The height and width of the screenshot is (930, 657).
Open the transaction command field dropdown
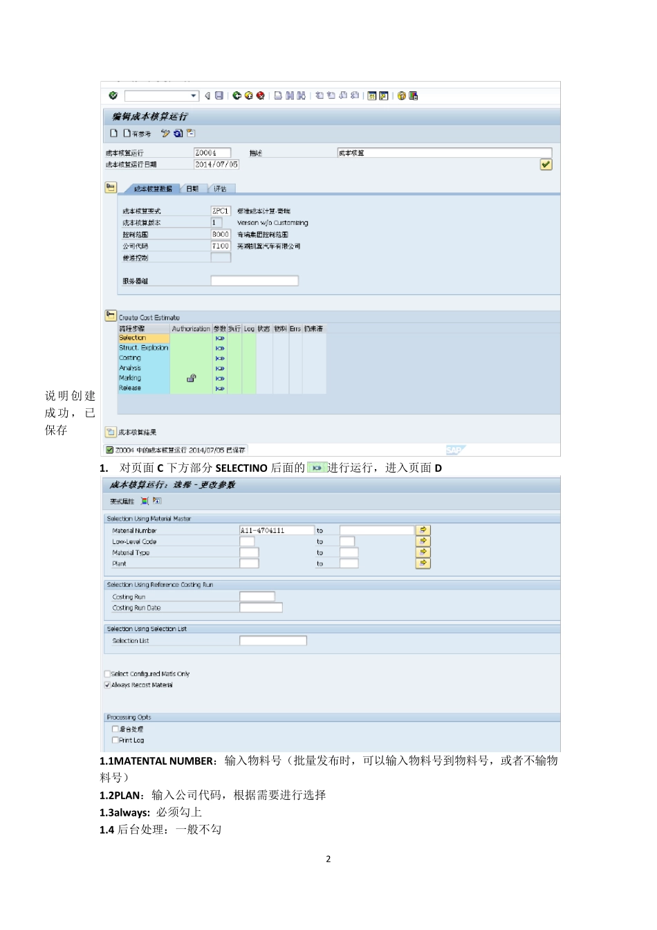(194, 95)
